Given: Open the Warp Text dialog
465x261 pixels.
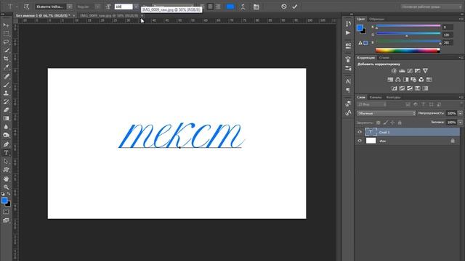Looking at the screenshot, I should (243, 7).
